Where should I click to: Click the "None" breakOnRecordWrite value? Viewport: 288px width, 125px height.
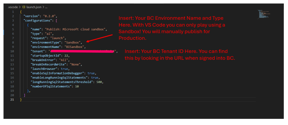75,64
